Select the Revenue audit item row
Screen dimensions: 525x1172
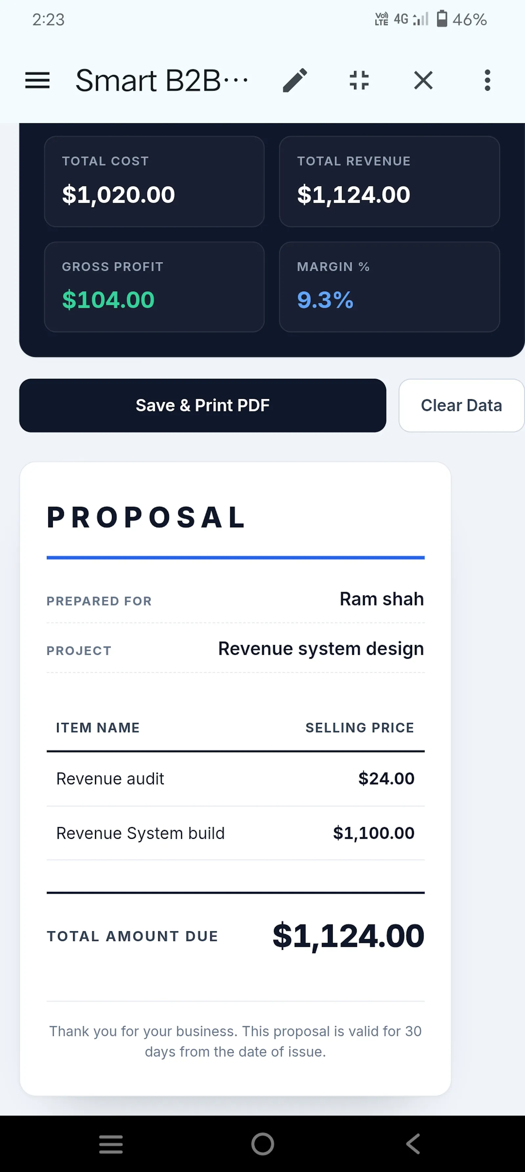pos(236,778)
